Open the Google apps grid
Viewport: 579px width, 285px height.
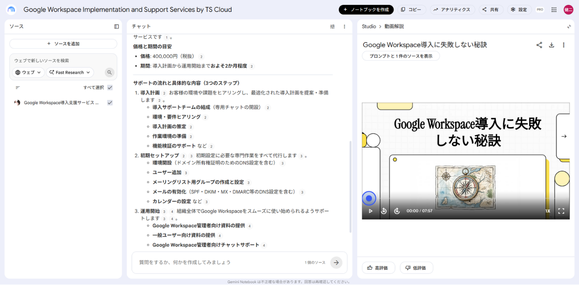(x=554, y=9)
